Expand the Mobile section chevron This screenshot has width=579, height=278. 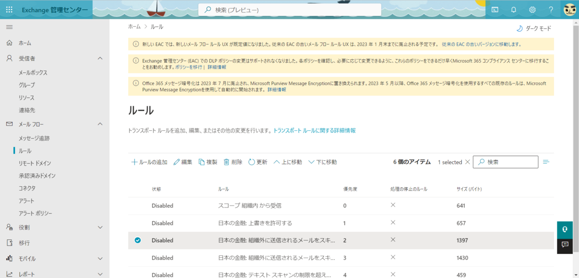100,259
